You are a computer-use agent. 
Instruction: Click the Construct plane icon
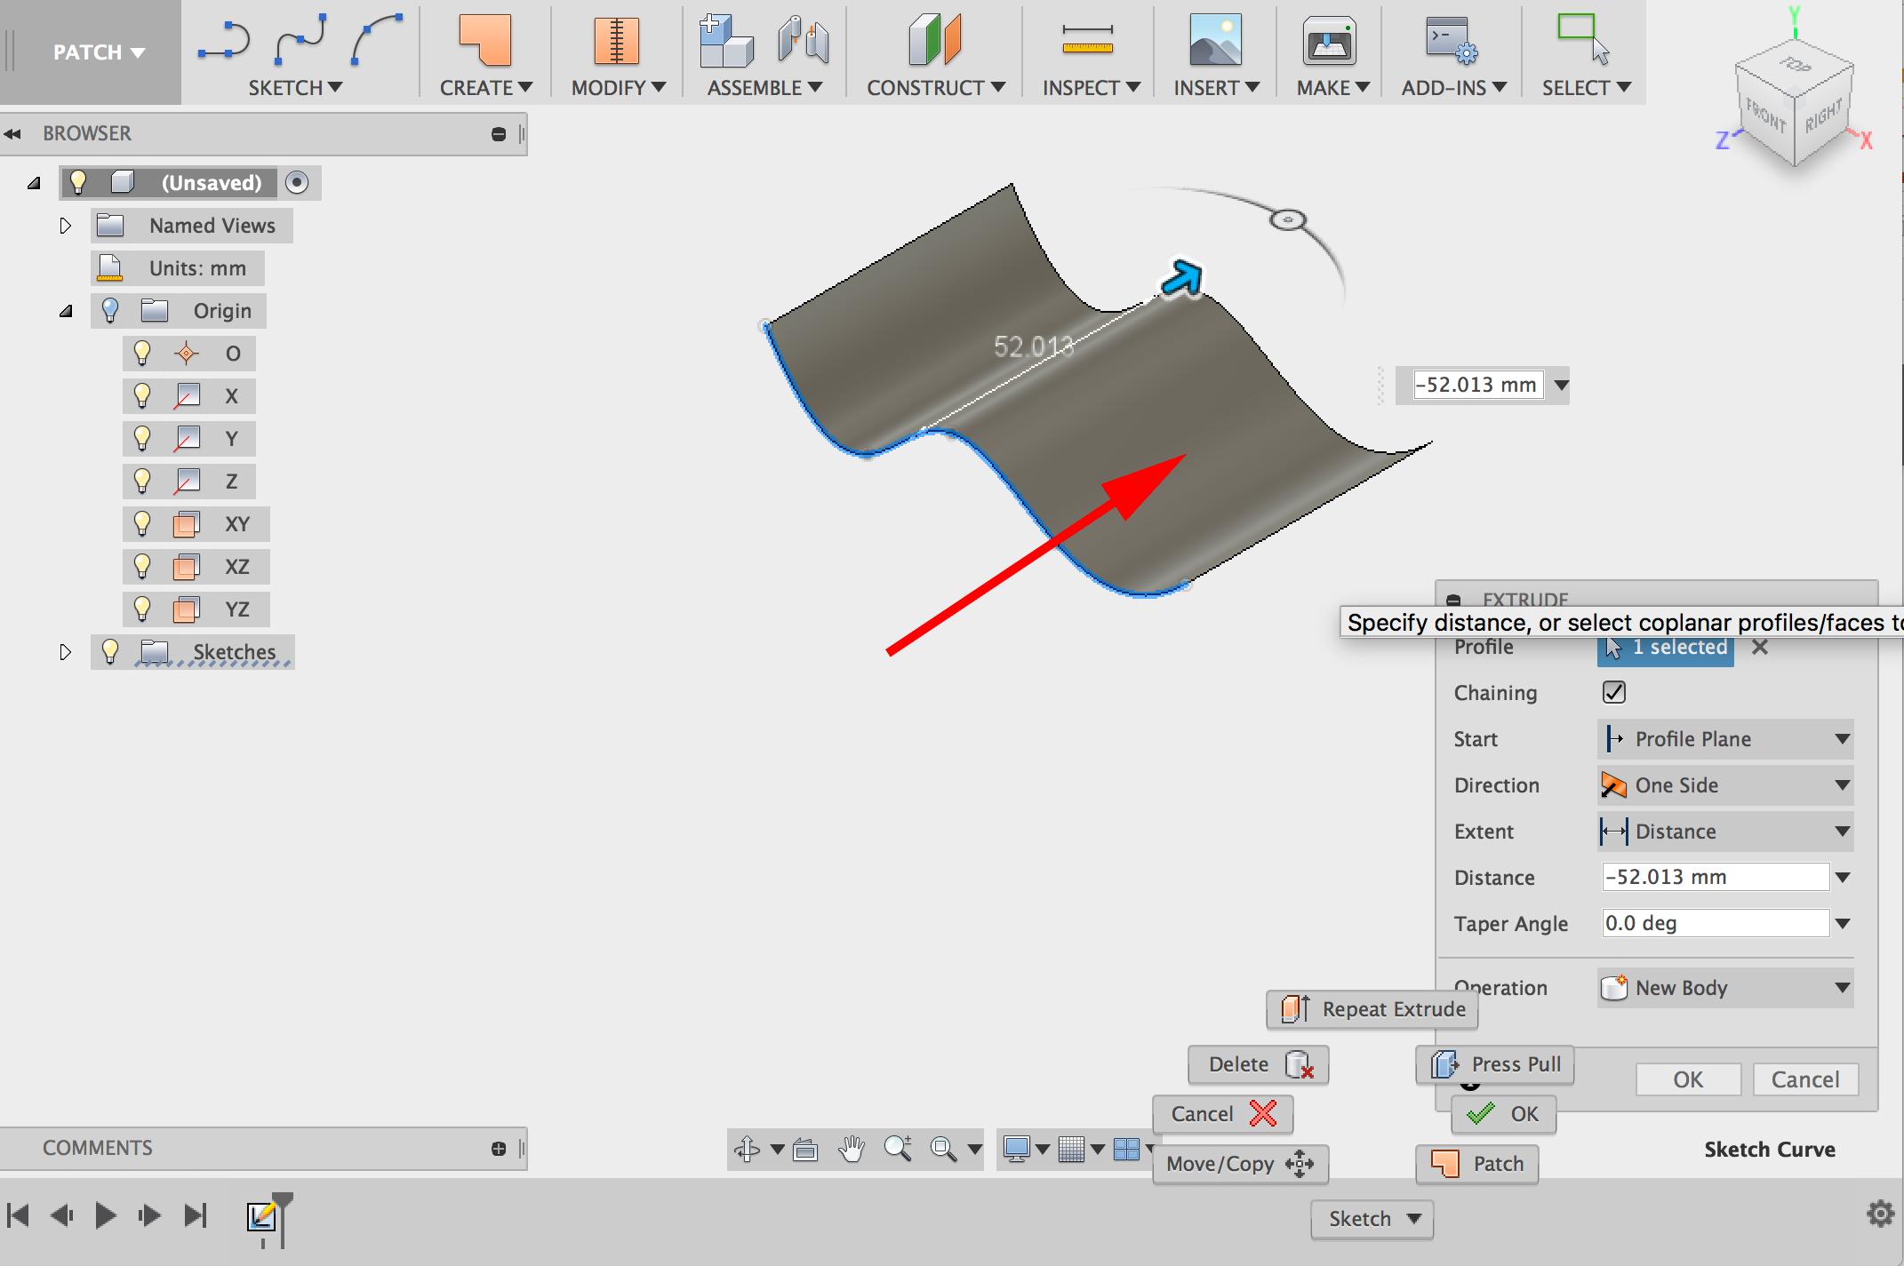click(934, 40)
